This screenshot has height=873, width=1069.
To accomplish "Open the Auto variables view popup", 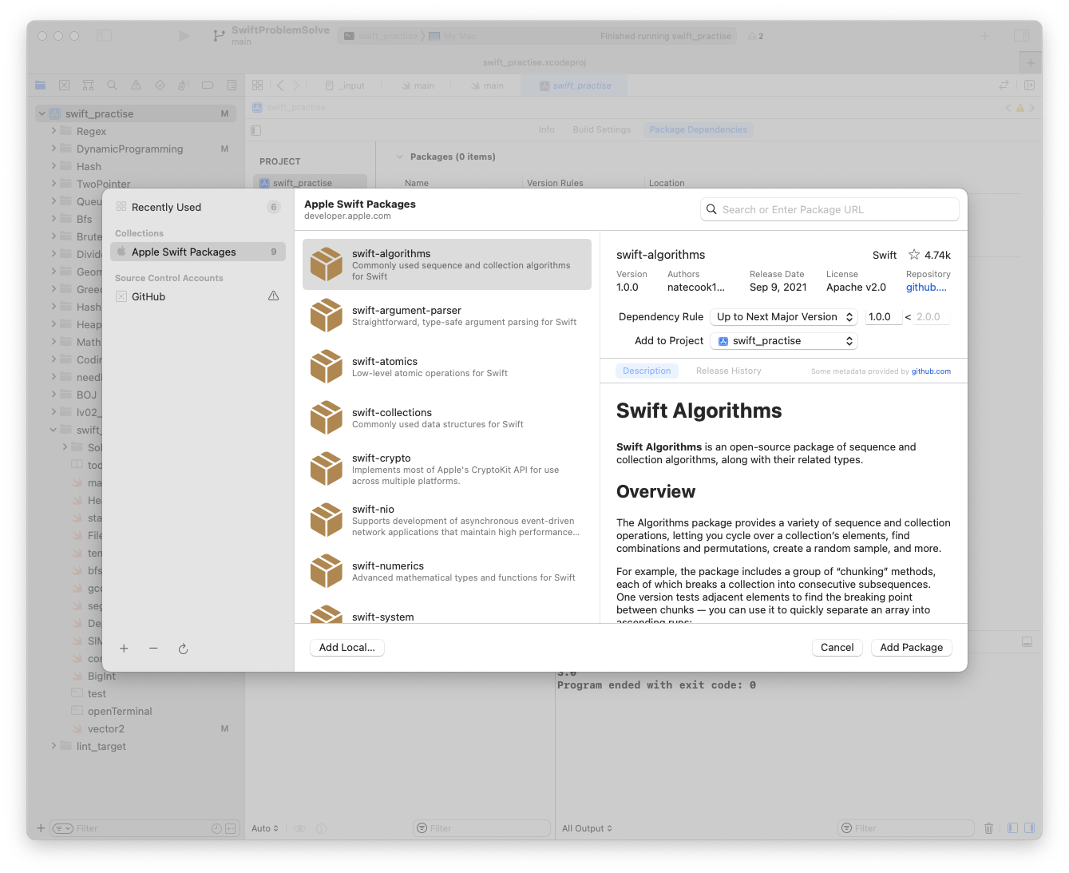I will point(265,828).
